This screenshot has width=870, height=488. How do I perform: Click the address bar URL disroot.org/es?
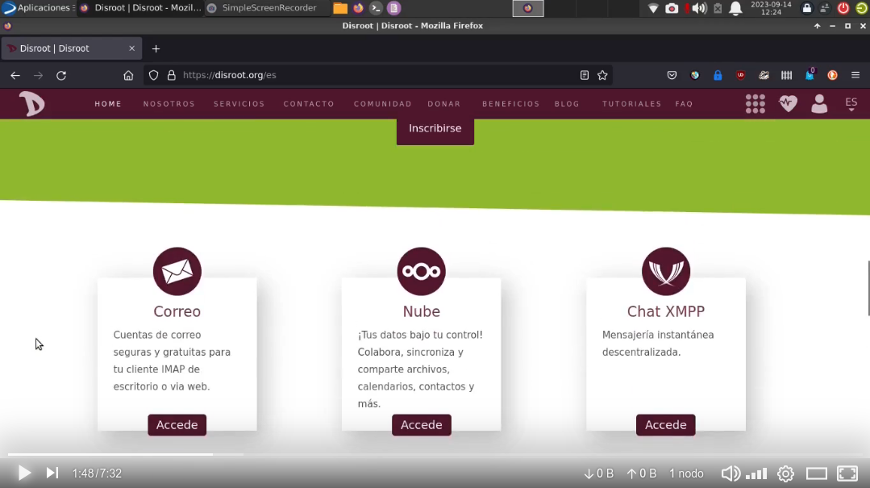229,75
